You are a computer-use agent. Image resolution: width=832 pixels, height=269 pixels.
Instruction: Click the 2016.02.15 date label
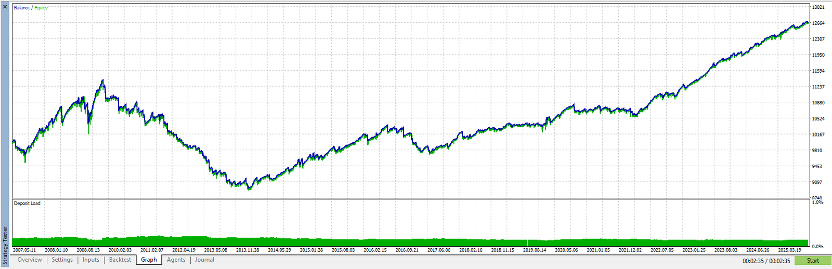[375, 250]
